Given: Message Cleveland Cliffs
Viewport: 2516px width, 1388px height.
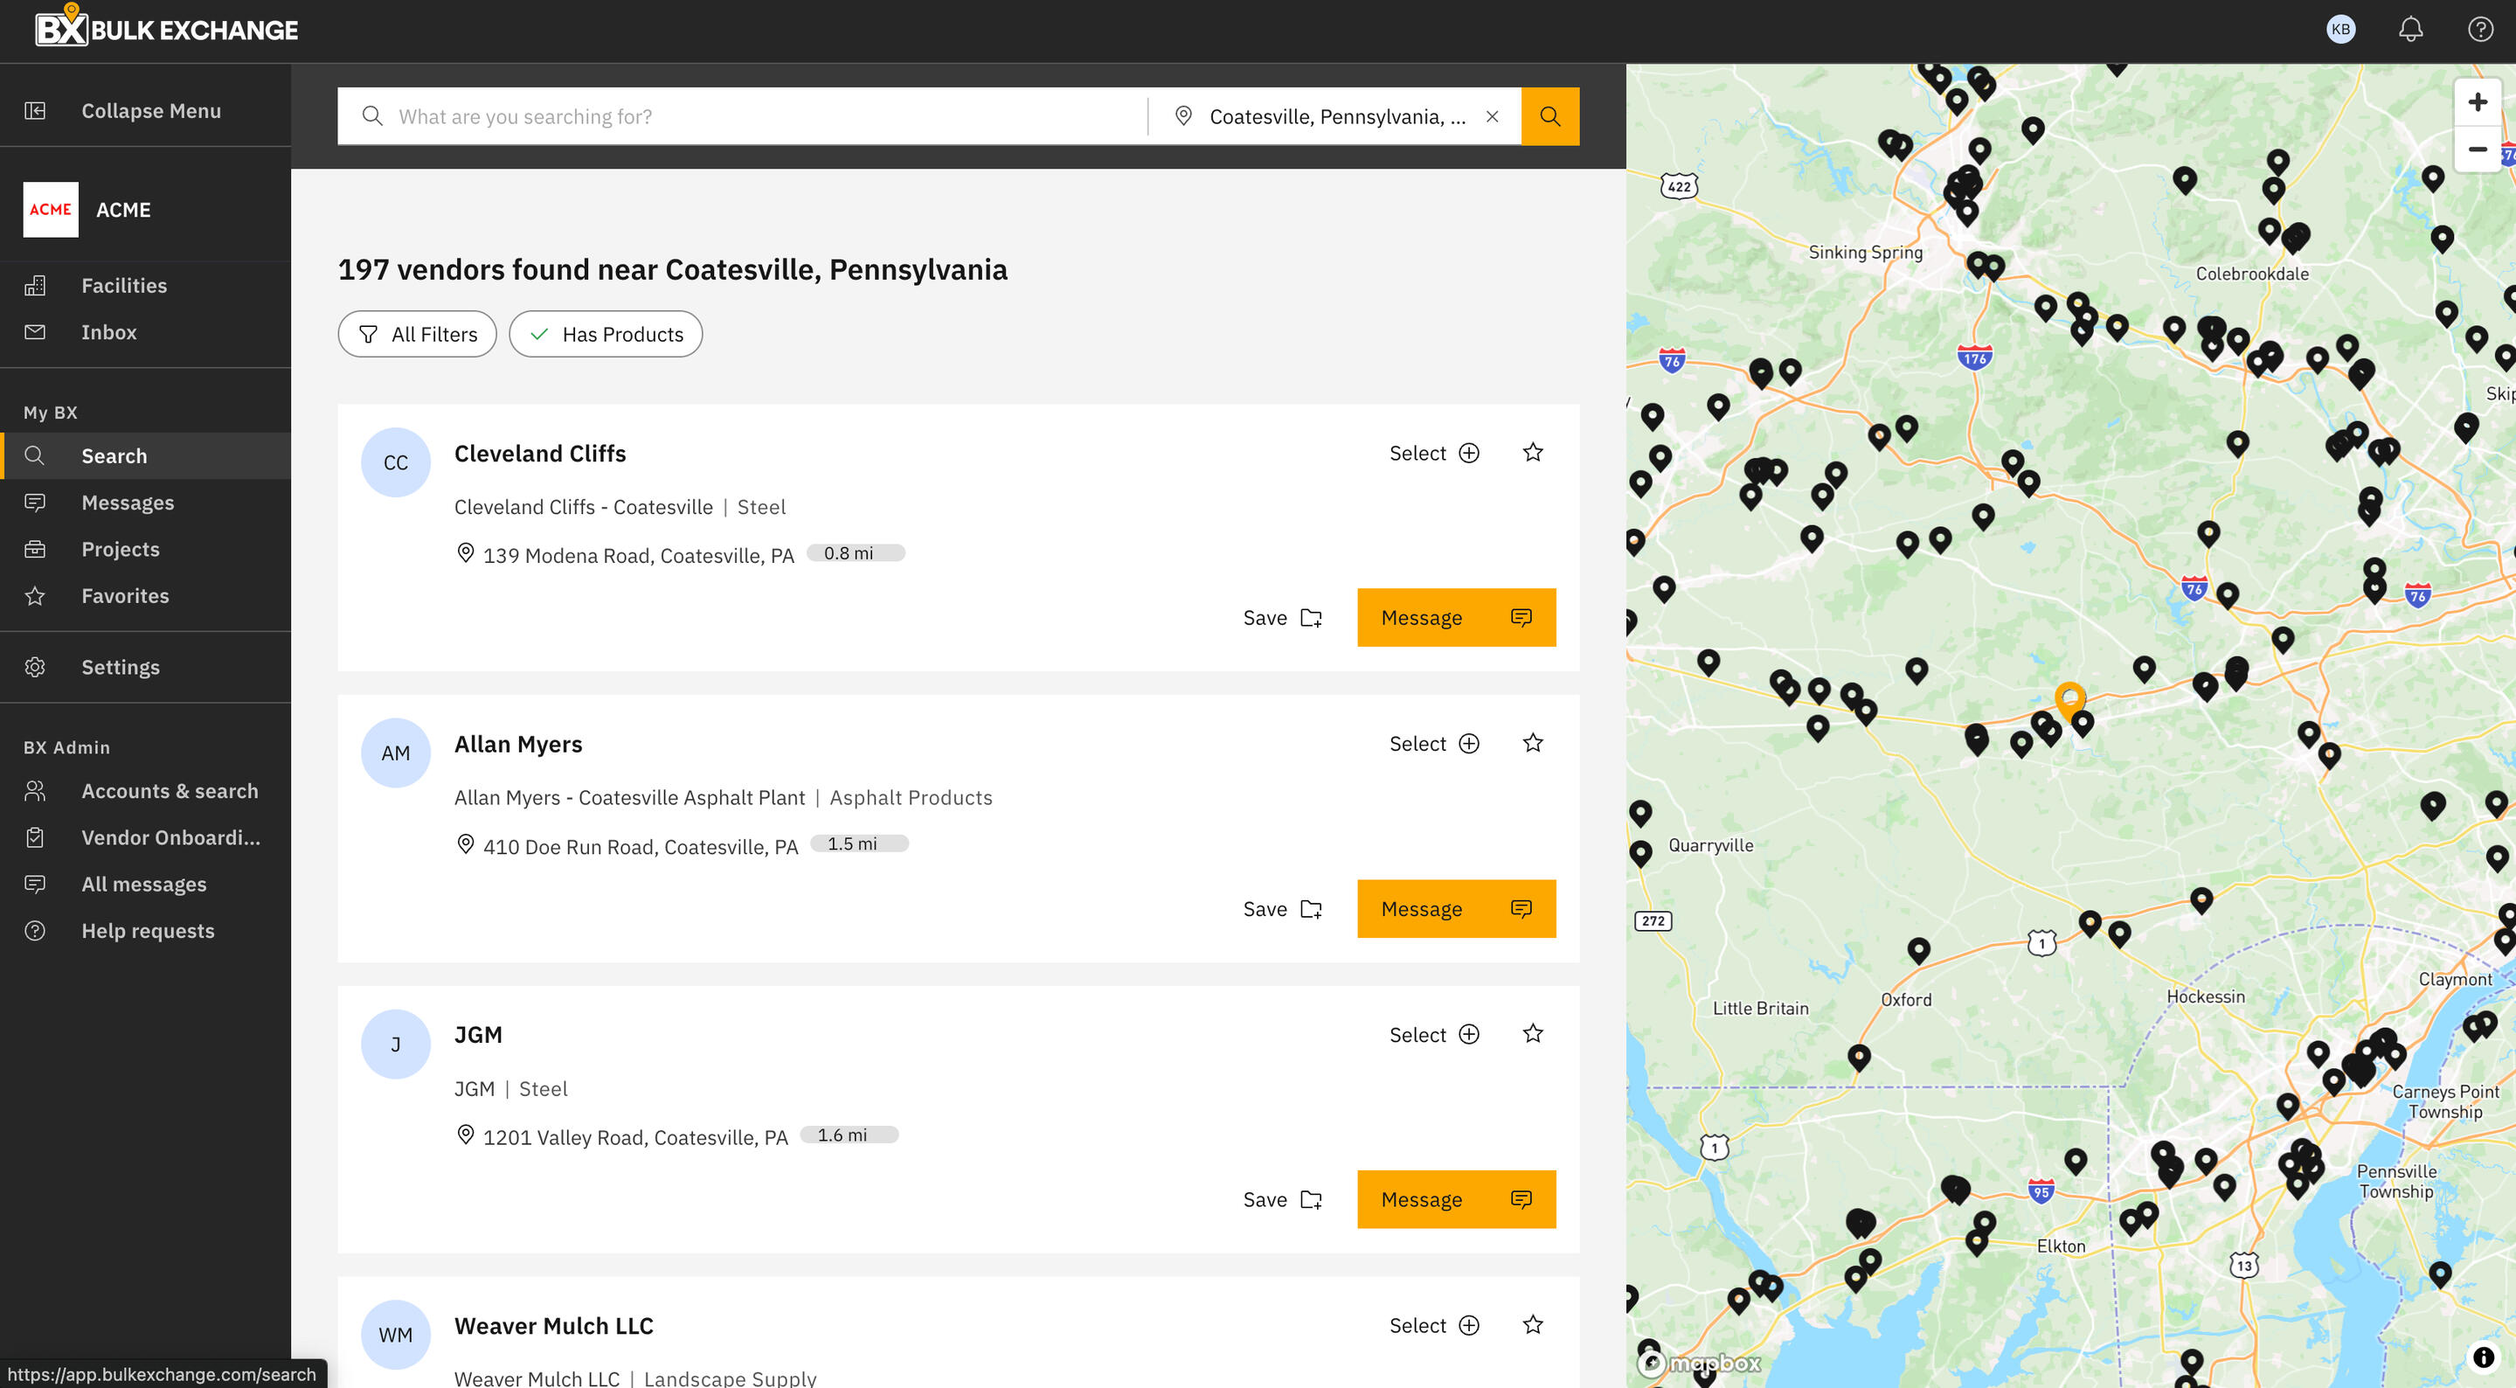Looking at the screenshot, I should [x=1456, y=617].
